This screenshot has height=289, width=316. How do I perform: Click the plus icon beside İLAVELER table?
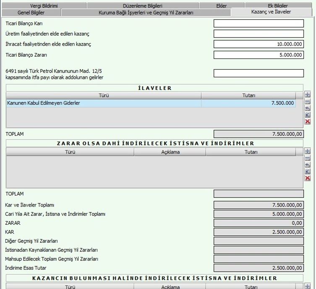point(308,95)
